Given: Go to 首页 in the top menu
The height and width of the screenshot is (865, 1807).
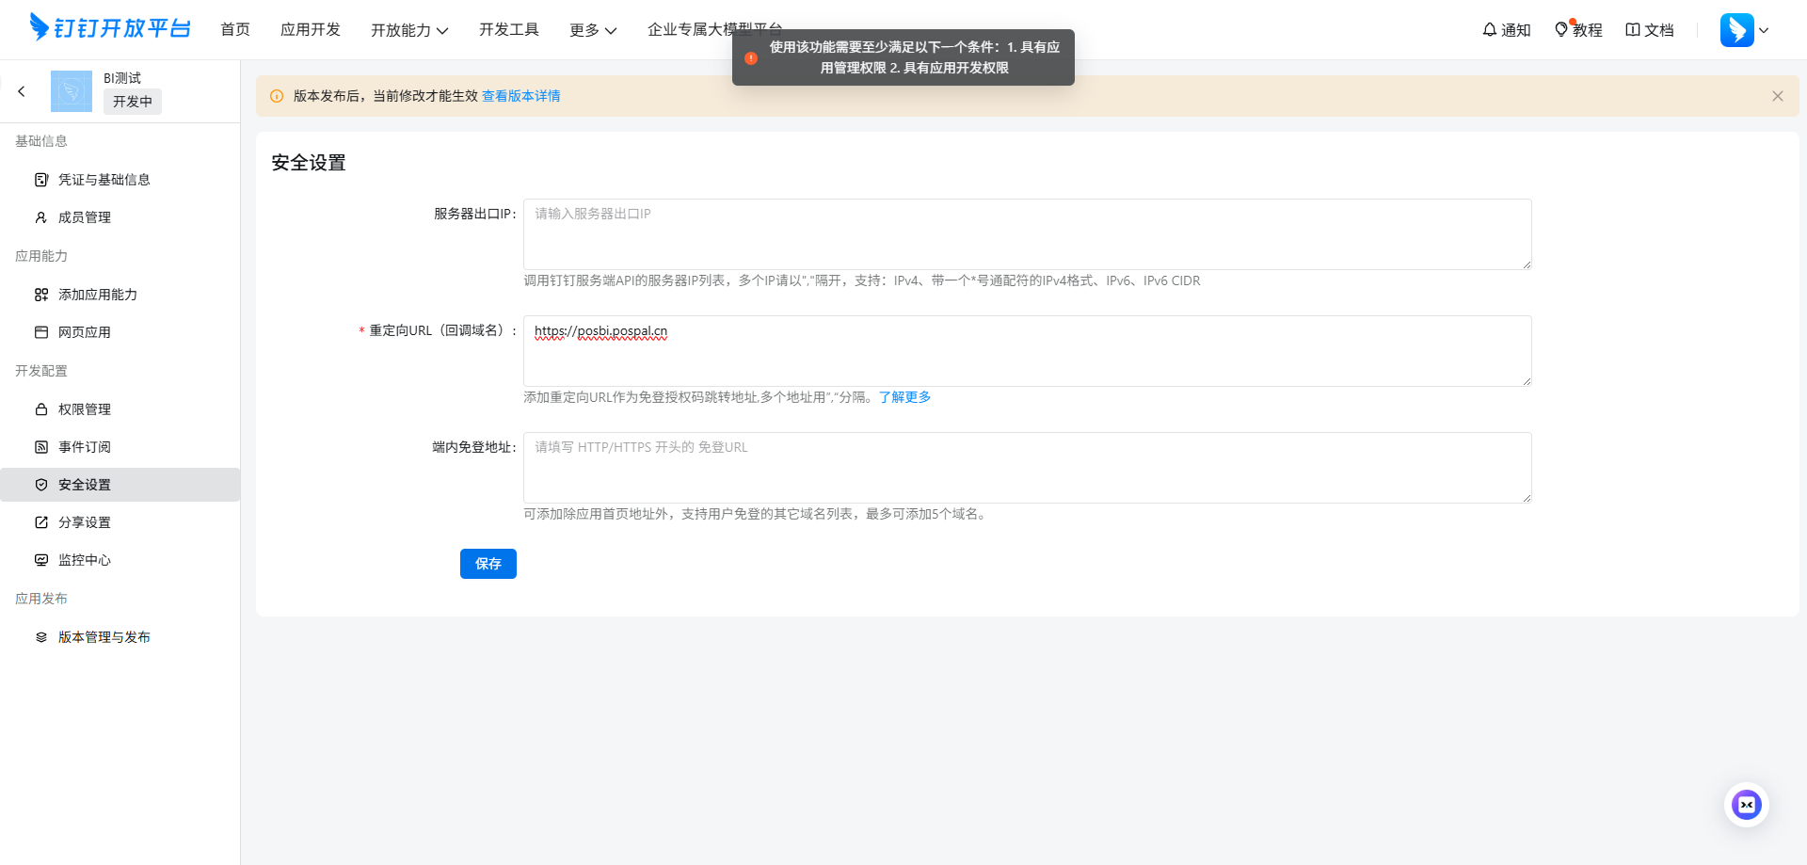Looking at the screenshot, I should tap(234, 29).
